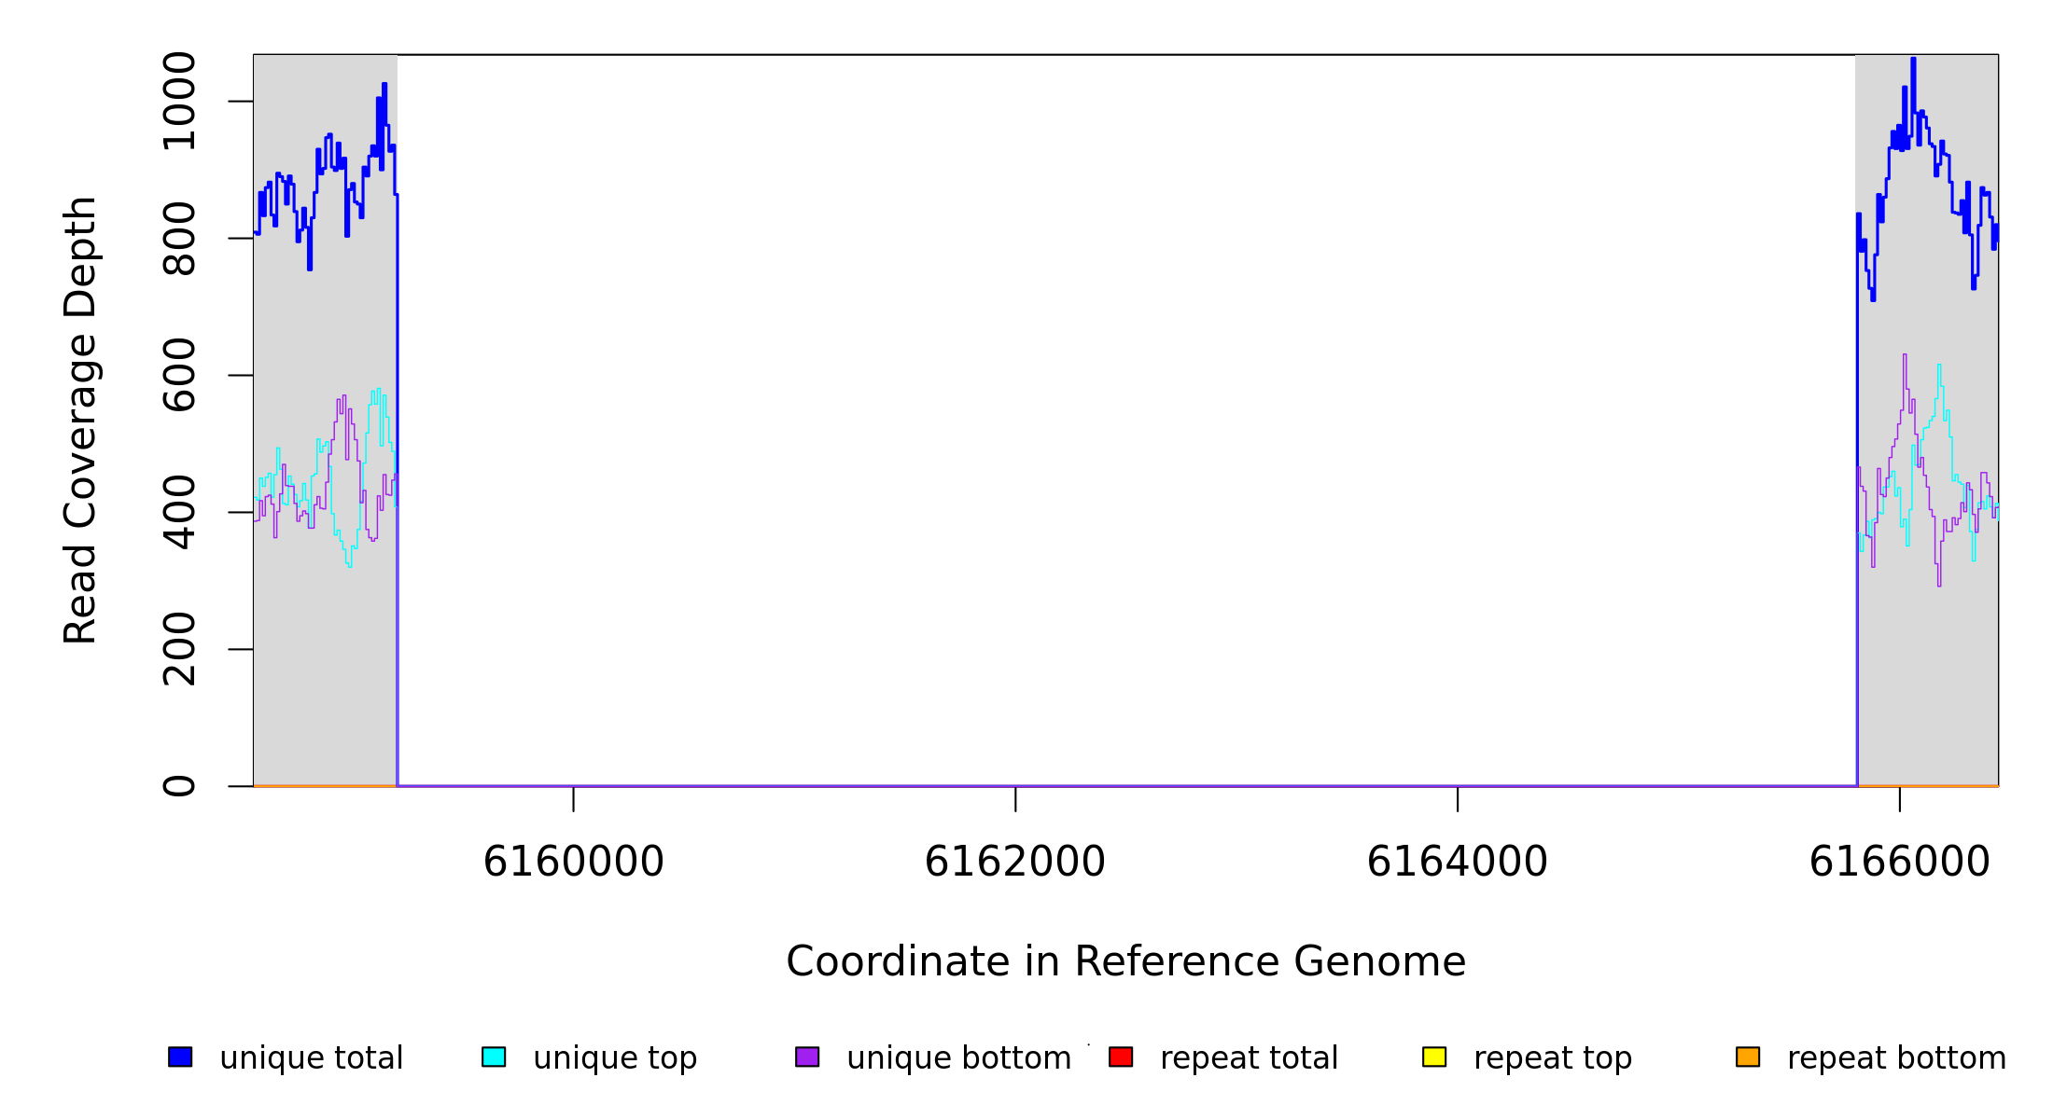Click the 6164000 x-axis tick label

1457,862
